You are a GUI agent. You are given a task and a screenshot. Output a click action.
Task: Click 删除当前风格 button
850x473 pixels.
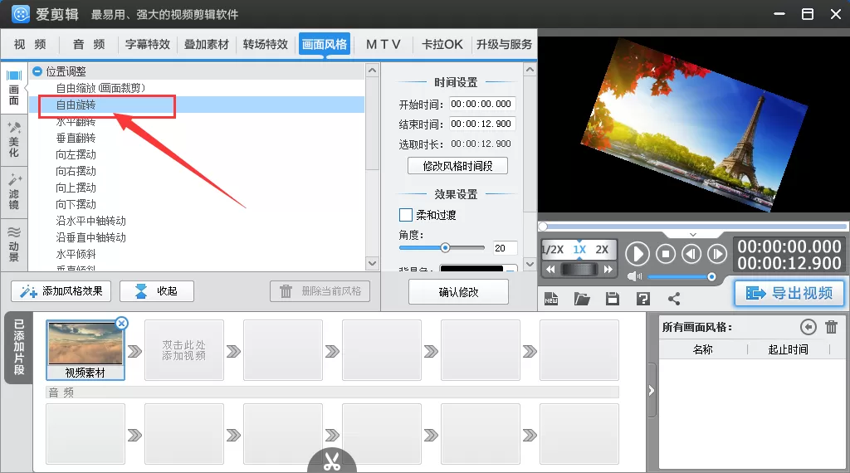click(x=320, y=291)
